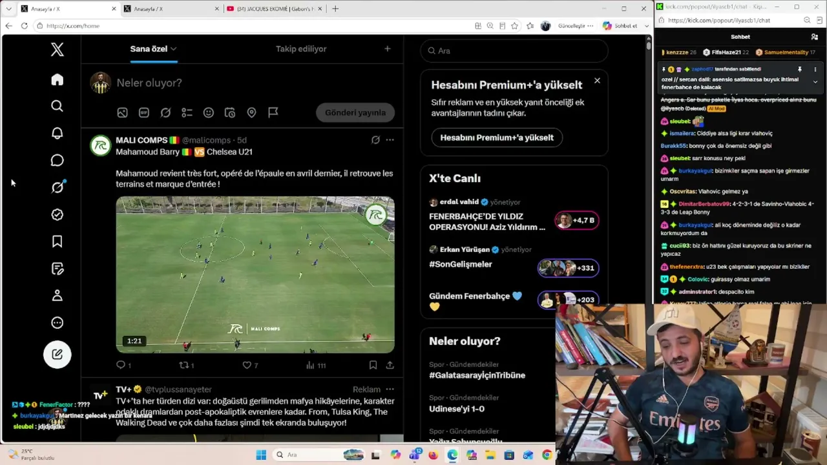Click the Windows taskbar search box
827x465 pixels.
coord(319,455)
